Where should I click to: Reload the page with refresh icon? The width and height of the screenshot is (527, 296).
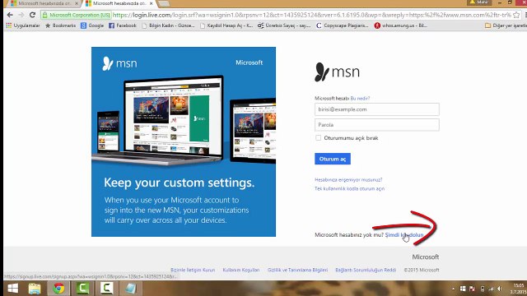(32, 15)
